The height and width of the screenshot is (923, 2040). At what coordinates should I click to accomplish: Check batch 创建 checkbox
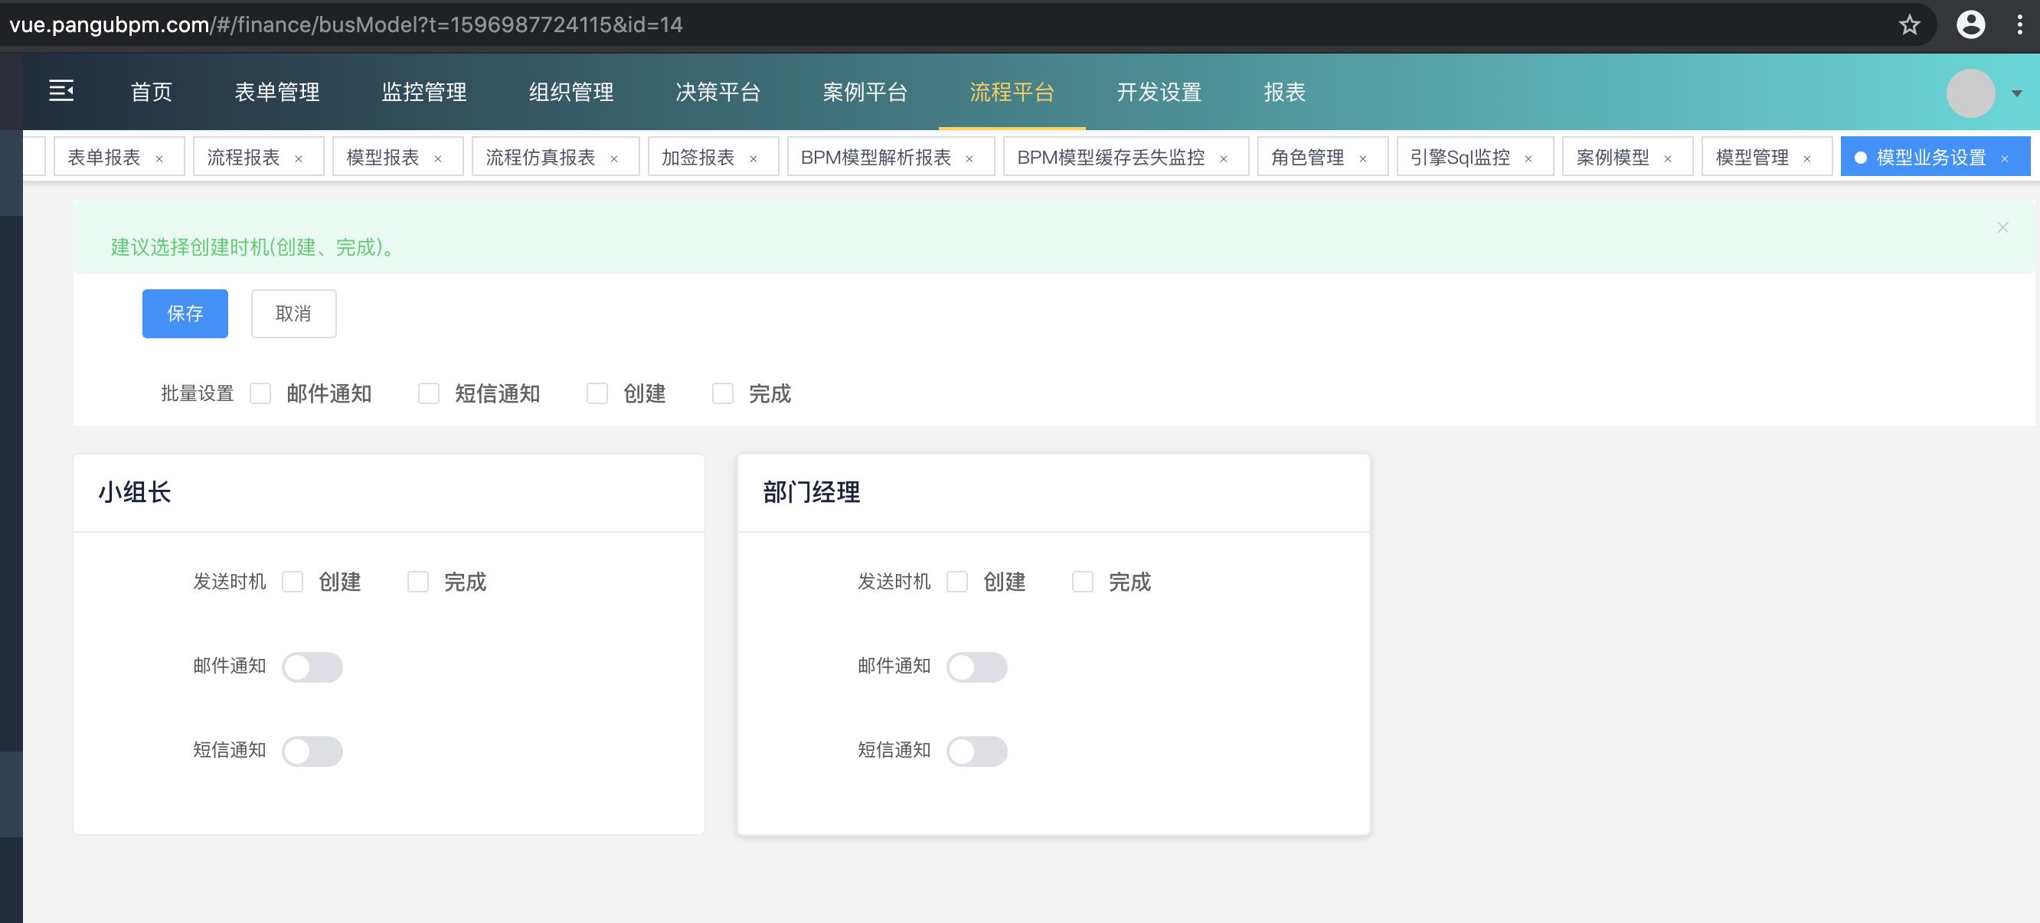[x=597, y=393]
